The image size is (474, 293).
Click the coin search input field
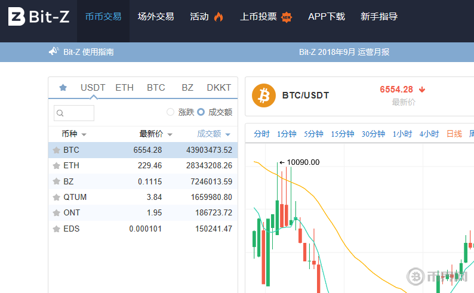point(74,113)
